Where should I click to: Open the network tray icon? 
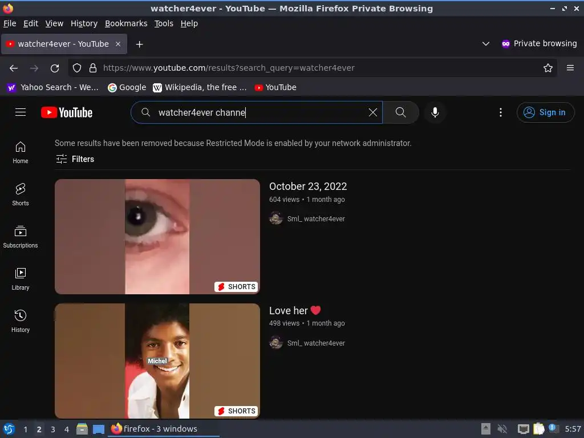coord(524,429)
